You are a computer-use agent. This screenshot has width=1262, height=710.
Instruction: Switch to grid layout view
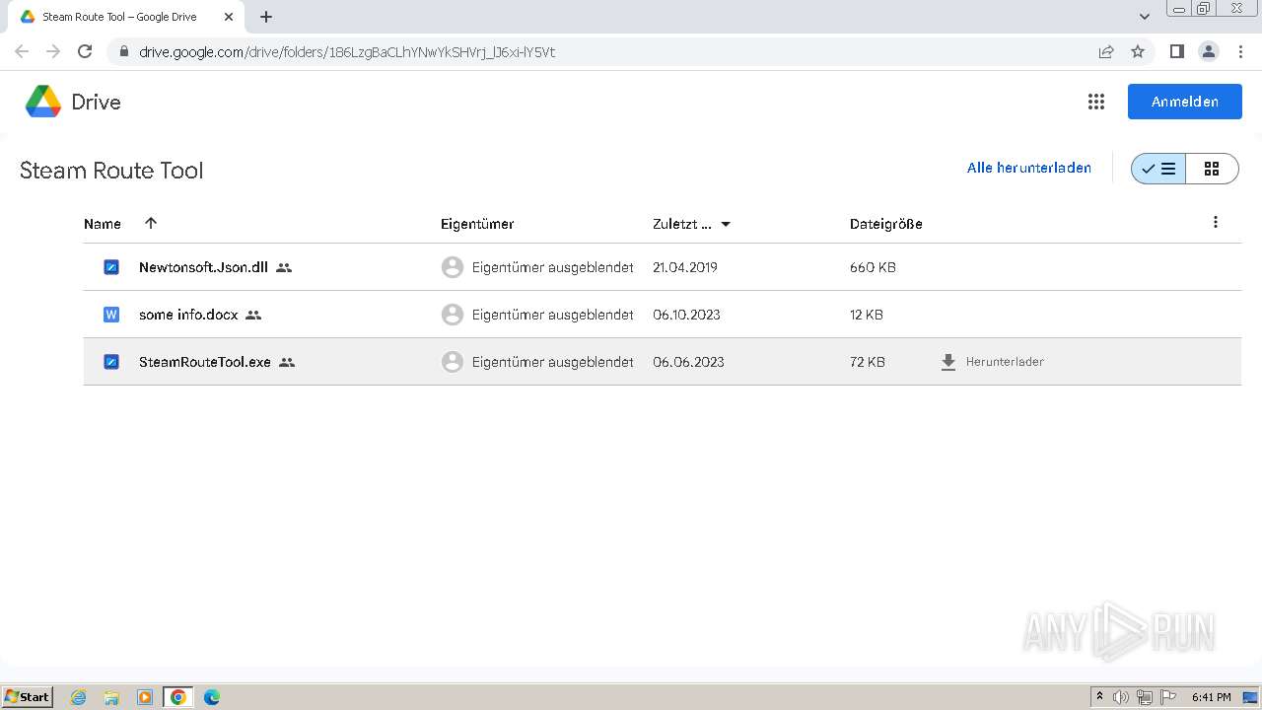coord(1212,169)
